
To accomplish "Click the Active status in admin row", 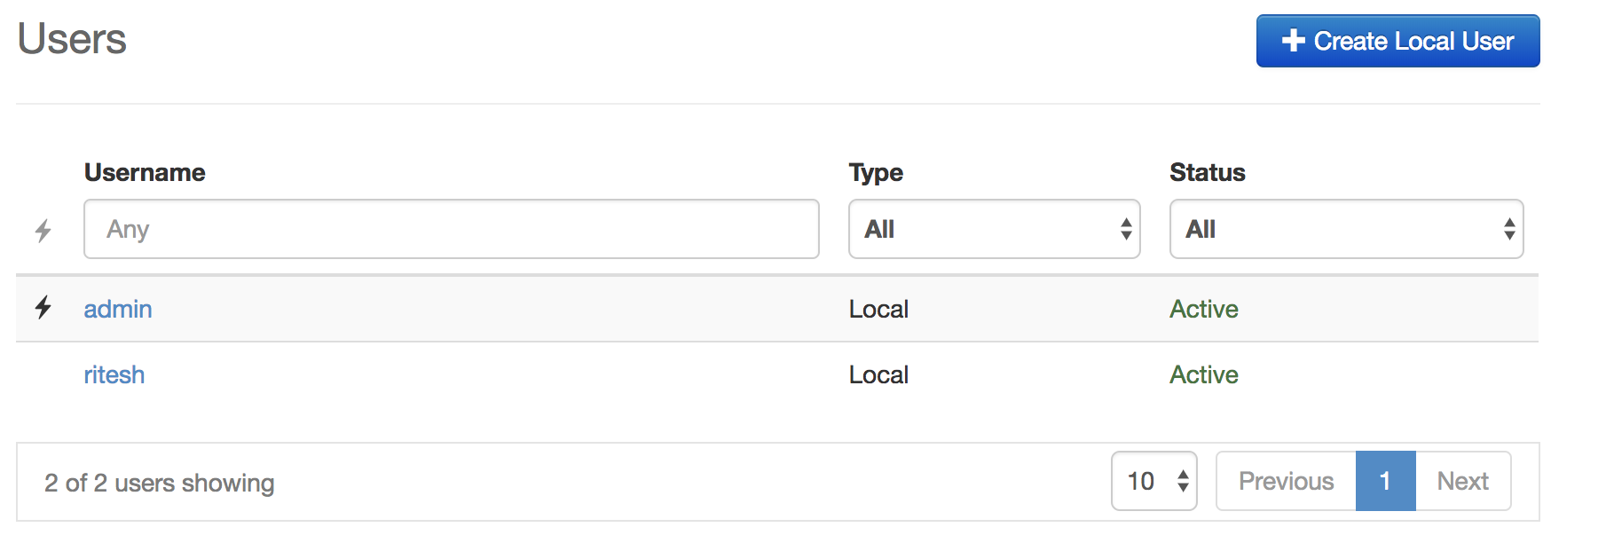I will [x=1203, y=309].
